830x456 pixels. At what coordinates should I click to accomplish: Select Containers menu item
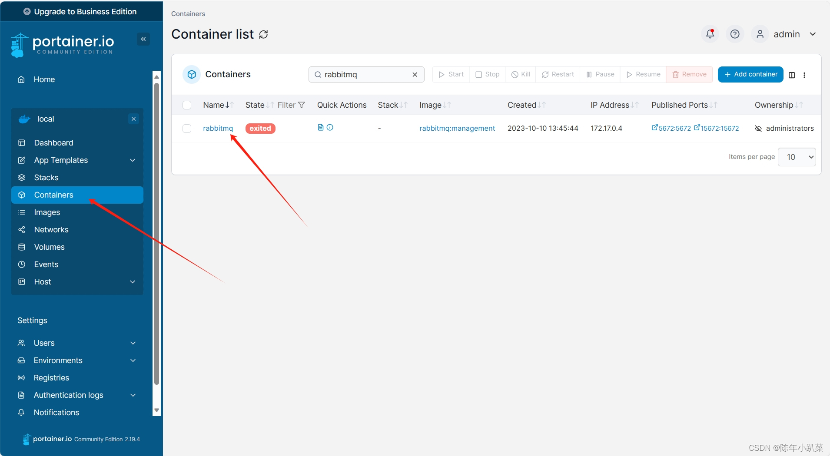pos(77,195)
